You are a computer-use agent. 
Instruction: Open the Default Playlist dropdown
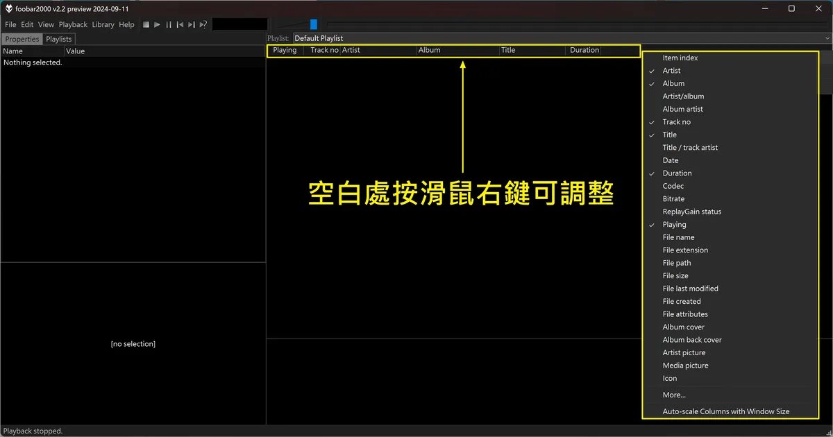562,38
